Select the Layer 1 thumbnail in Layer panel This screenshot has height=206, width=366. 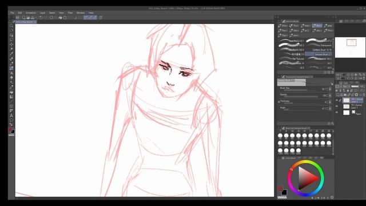click(x=347, y=106)
